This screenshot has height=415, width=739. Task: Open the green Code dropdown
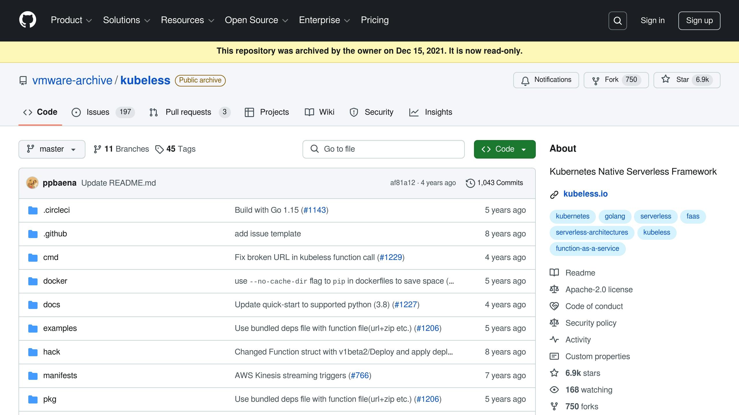(505, 149)
